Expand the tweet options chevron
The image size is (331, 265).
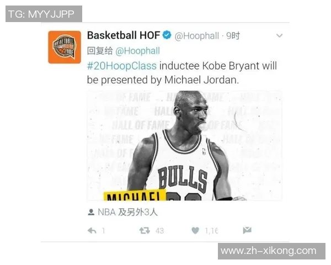279,36
